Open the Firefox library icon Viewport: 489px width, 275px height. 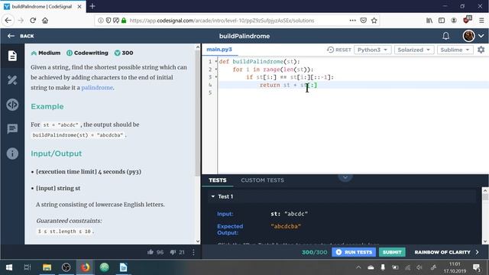coord(429,21)
